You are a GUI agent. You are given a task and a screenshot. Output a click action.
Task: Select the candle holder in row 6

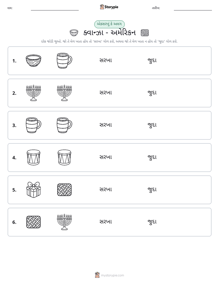pyautogui.click(x=64, y=222)
